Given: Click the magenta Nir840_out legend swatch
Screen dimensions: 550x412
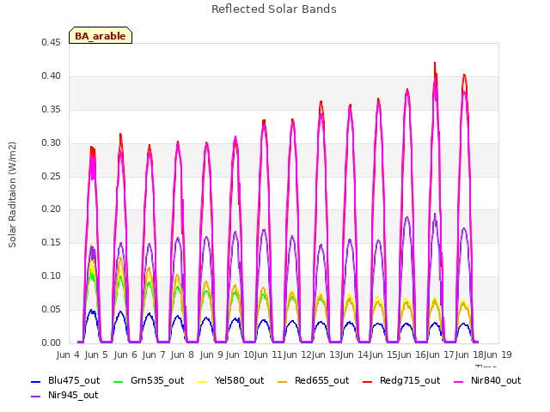Looking at the screenshot, I should click(459, 381).
